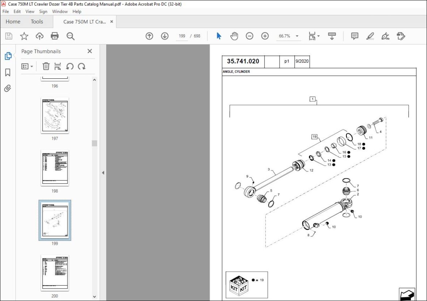Zoom in with the plus icon
The width and height of the screenshot is (427, 301).
click(x=265, y=36)
